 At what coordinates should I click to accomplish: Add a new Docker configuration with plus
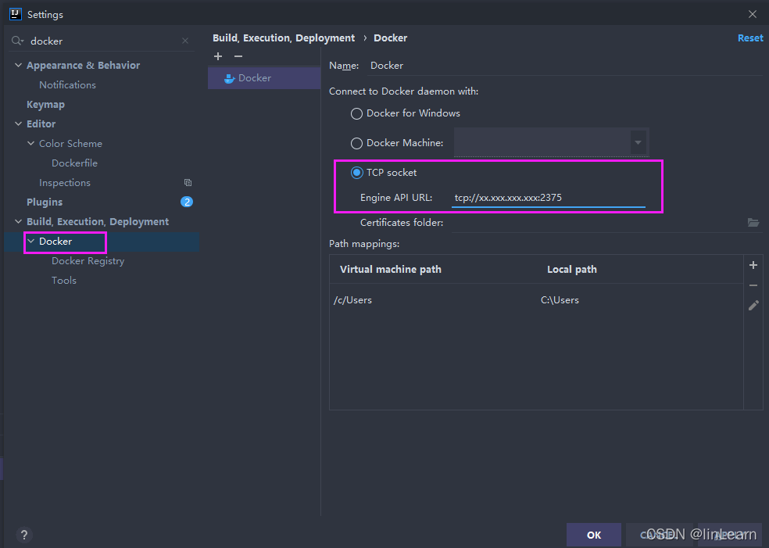(x=218, y=56)
